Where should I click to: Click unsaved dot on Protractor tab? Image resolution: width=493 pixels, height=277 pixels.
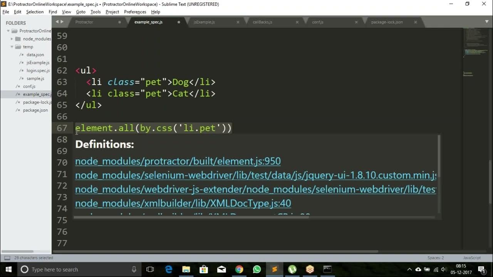pos(119,22)
